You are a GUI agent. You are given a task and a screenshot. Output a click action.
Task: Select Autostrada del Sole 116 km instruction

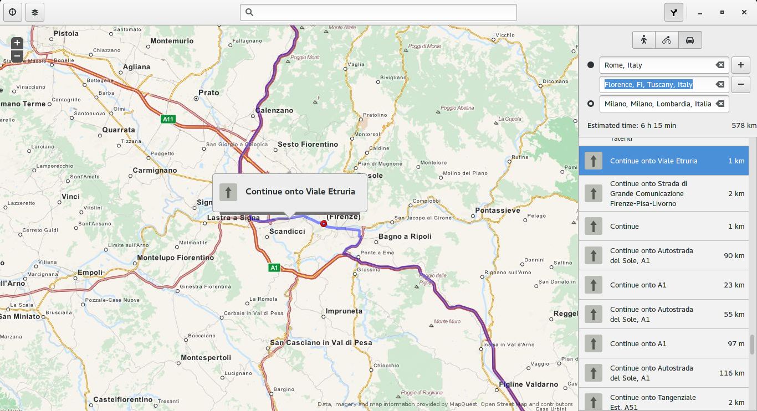click(663, 373)
